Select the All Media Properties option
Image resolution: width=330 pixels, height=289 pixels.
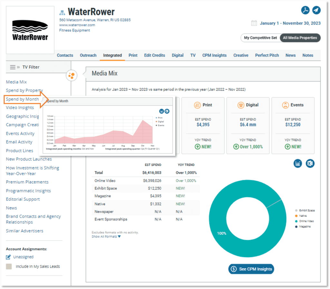click(x=300, y=38)
